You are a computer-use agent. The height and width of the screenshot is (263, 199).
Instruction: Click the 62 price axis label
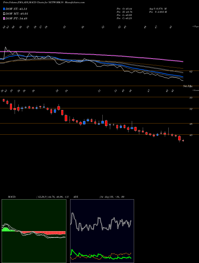click(191, 71)
